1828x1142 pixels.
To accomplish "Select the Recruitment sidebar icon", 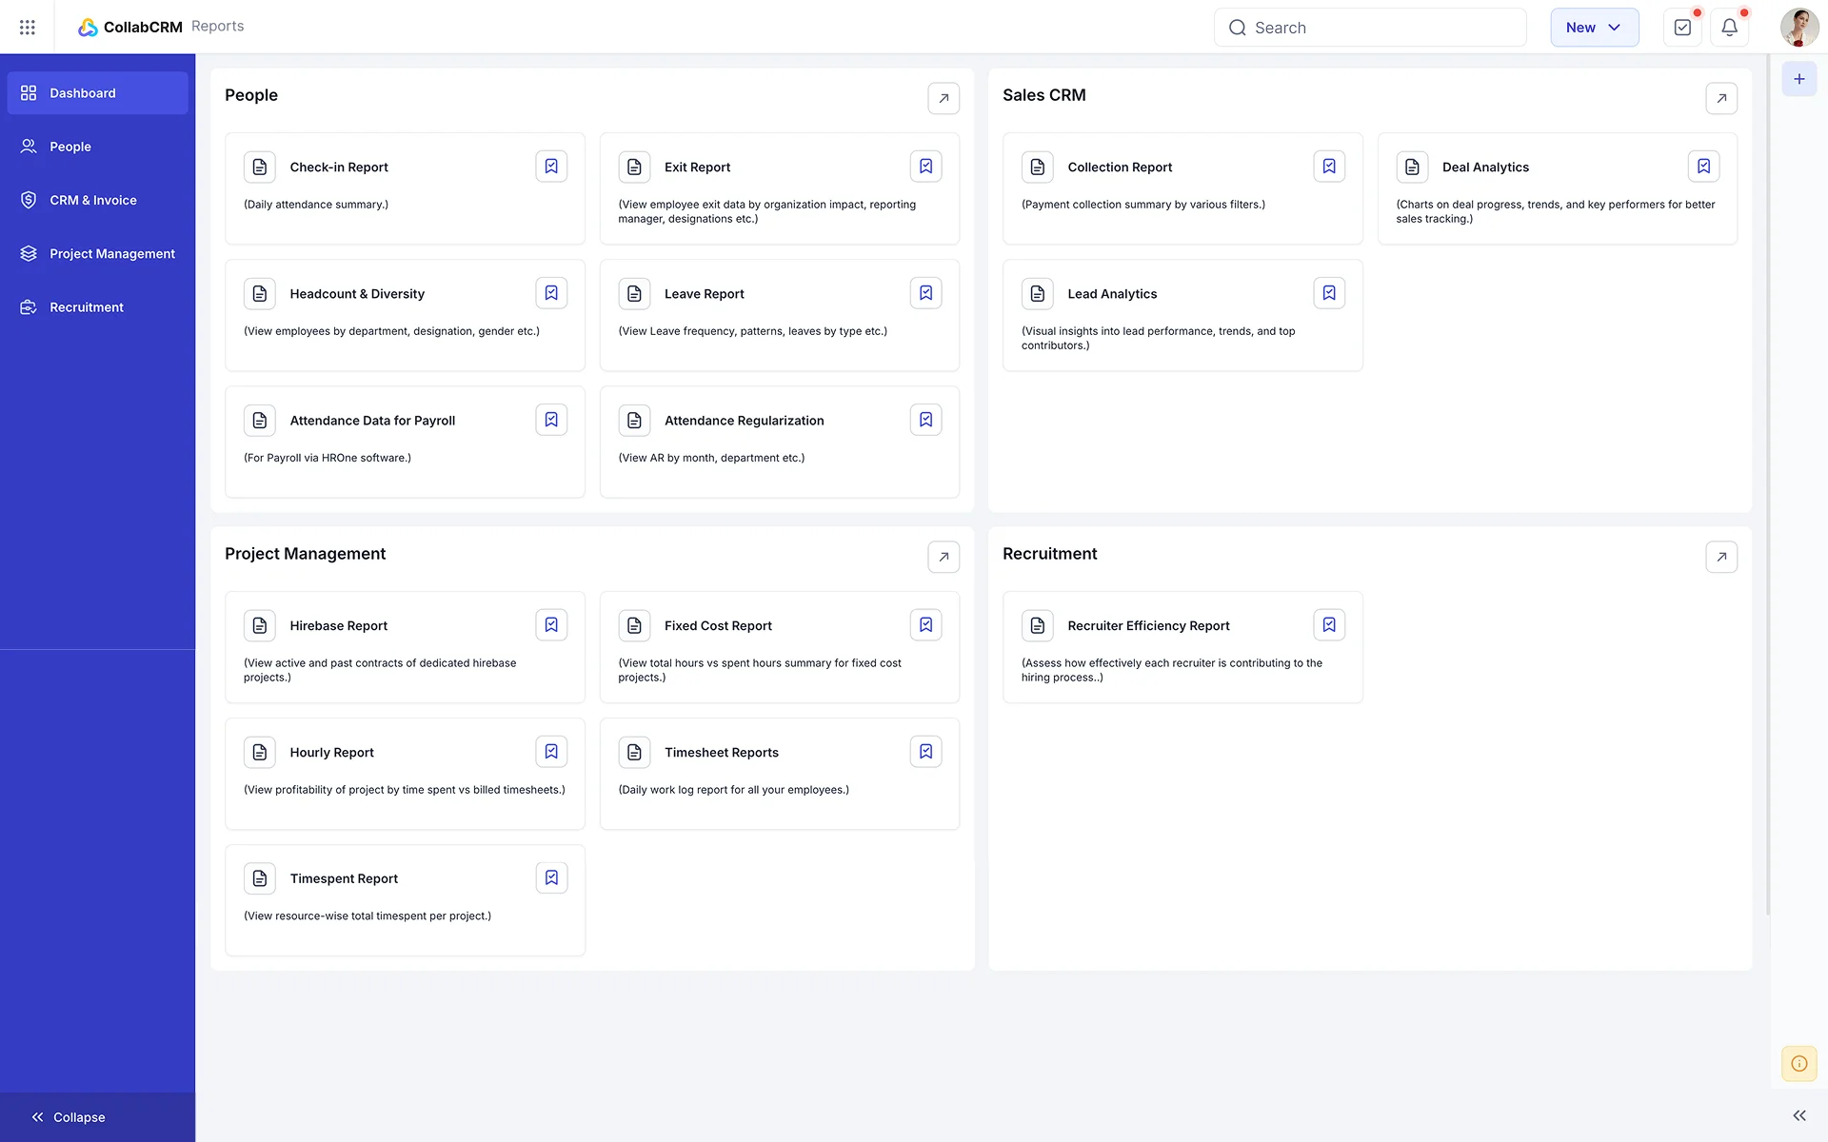I will [x=27, y=306].
